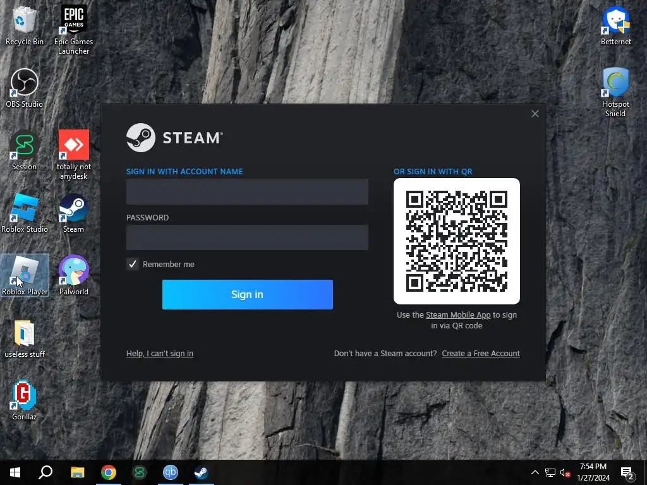Open the 'Create a Free Account' link
The width and height of the screenshot is (647, 485).
(x=481, y=354)
